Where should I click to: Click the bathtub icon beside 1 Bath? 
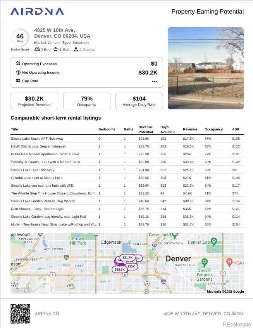(x=56, y=49)
